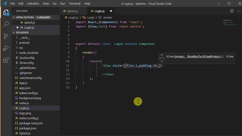Click the 1 UNSAVED badge
242x136 pixels.
(x=43, y=17)
